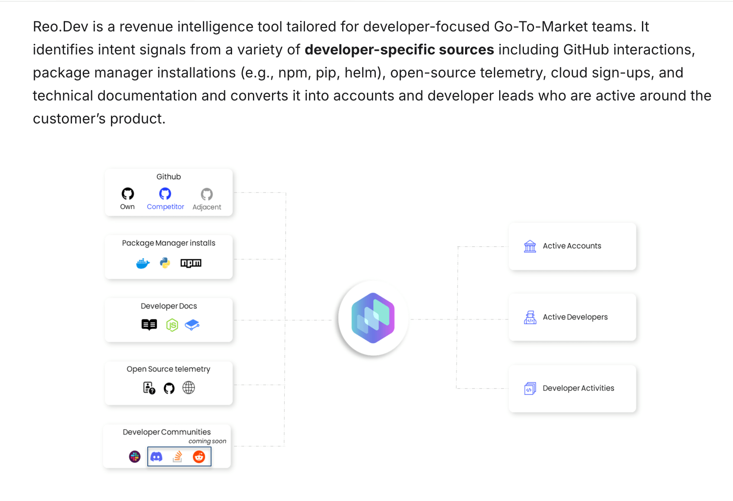Click the bold "developer-specific sources" text
Screen dimensions: 733x501
[399, 50]
